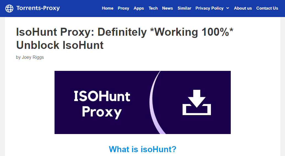Click the globe logo icon
Image resolution: width=285 pixels, height=156 pixels.
click(9, 8)
